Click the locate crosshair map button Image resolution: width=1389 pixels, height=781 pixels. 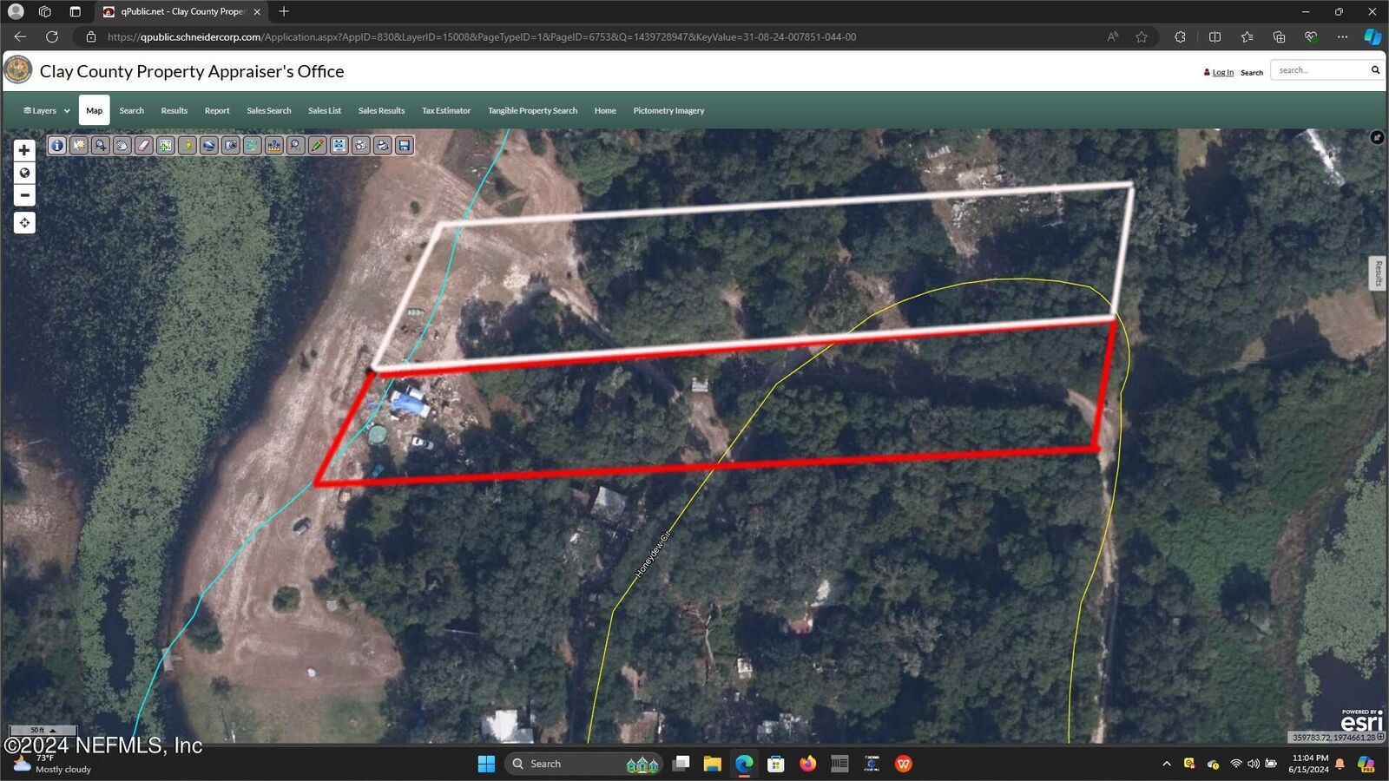tap(24, 223)
